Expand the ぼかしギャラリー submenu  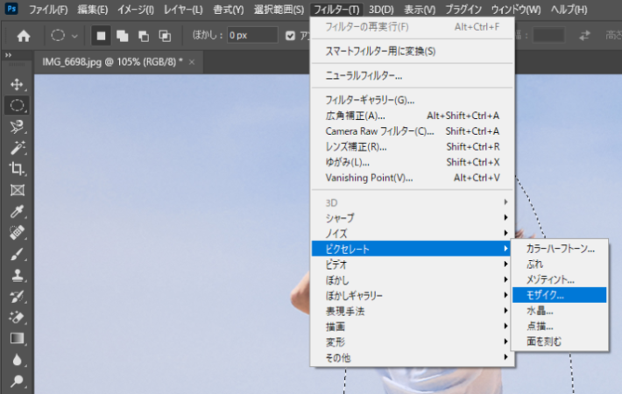click(412, 295)
